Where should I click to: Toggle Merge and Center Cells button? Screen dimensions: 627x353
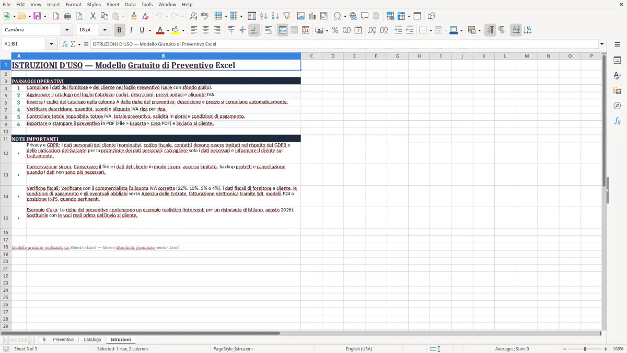pyautogui.click(x=283, y=30)
